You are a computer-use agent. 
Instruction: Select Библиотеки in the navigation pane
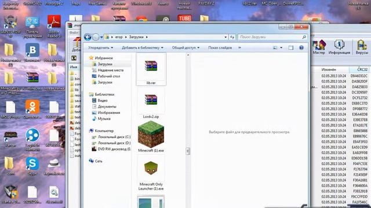point(104,94)
